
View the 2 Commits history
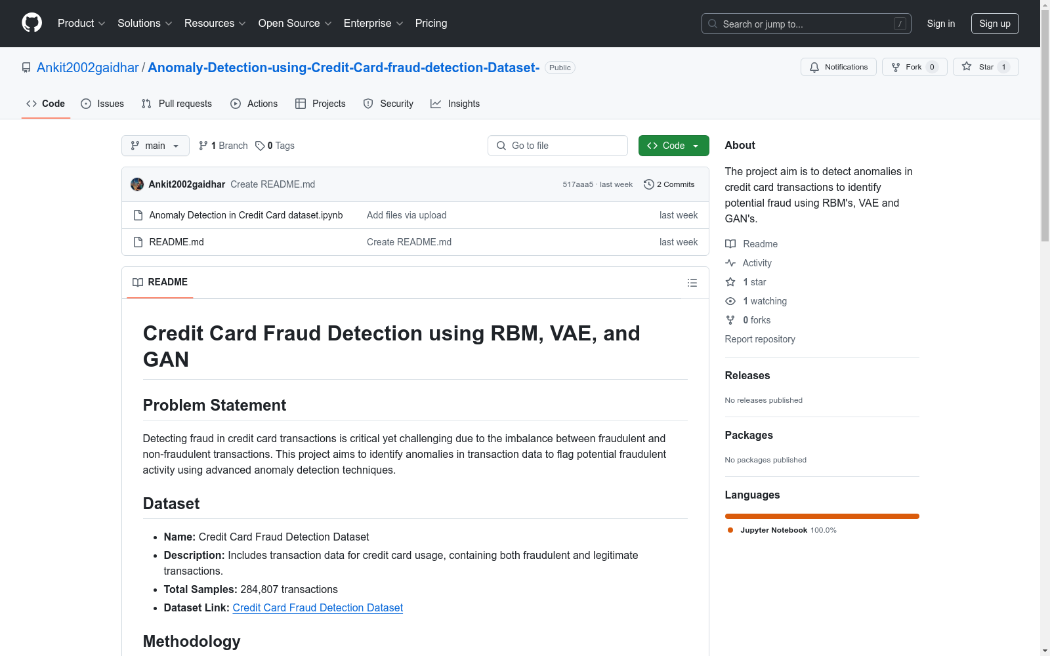click(x=669, y=184)
